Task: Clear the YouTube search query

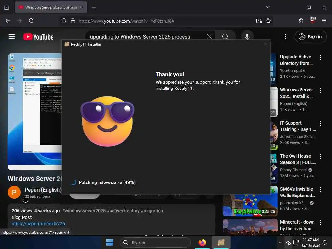Action: pyautogui.click(x=210, y=37)
